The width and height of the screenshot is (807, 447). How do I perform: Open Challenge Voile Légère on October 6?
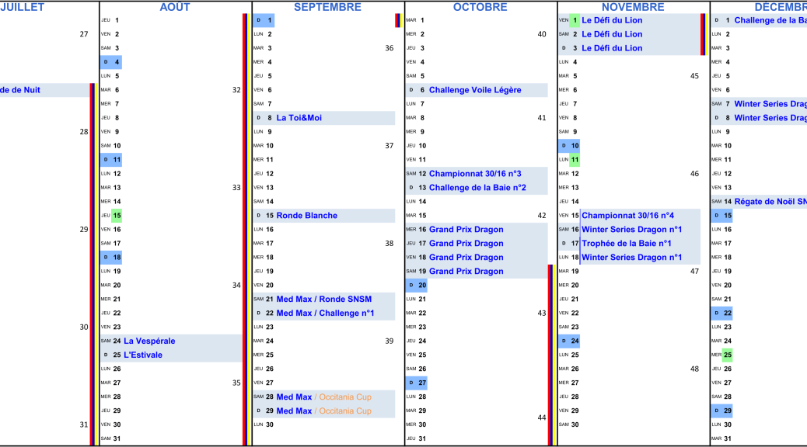coord(475,90)
